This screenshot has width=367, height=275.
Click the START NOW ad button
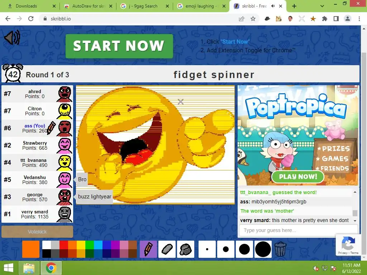(x=119, y=46)
